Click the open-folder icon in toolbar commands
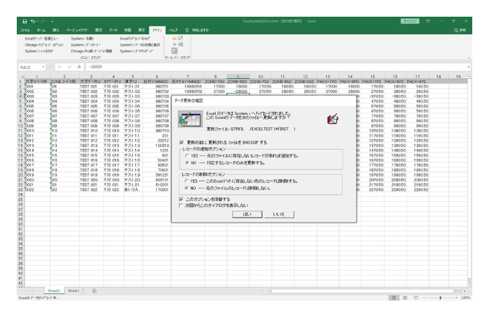The image size is (489, 314). click(174, 38)
